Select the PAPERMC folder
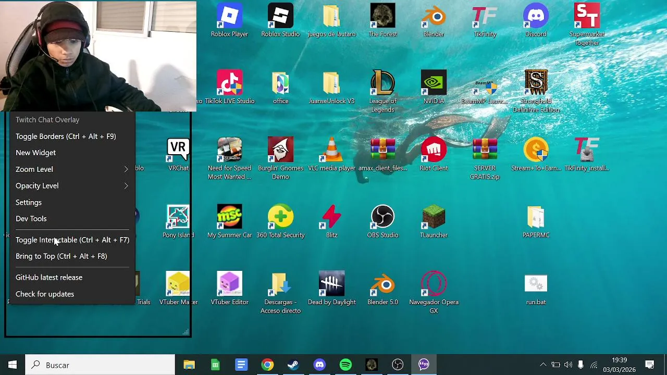The width and height of the screenshot is (667, 375). coord(536,221)
